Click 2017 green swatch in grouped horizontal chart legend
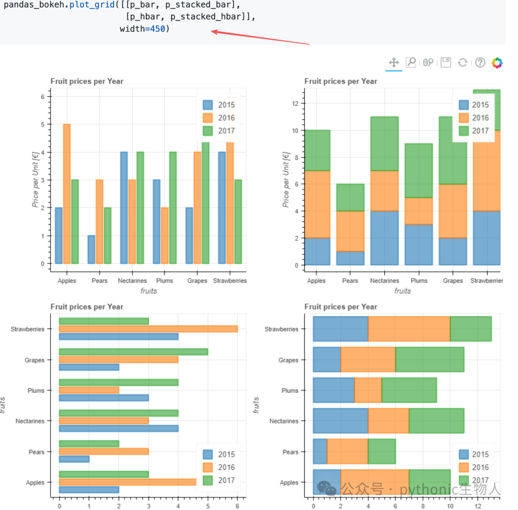 click(208, 480)
